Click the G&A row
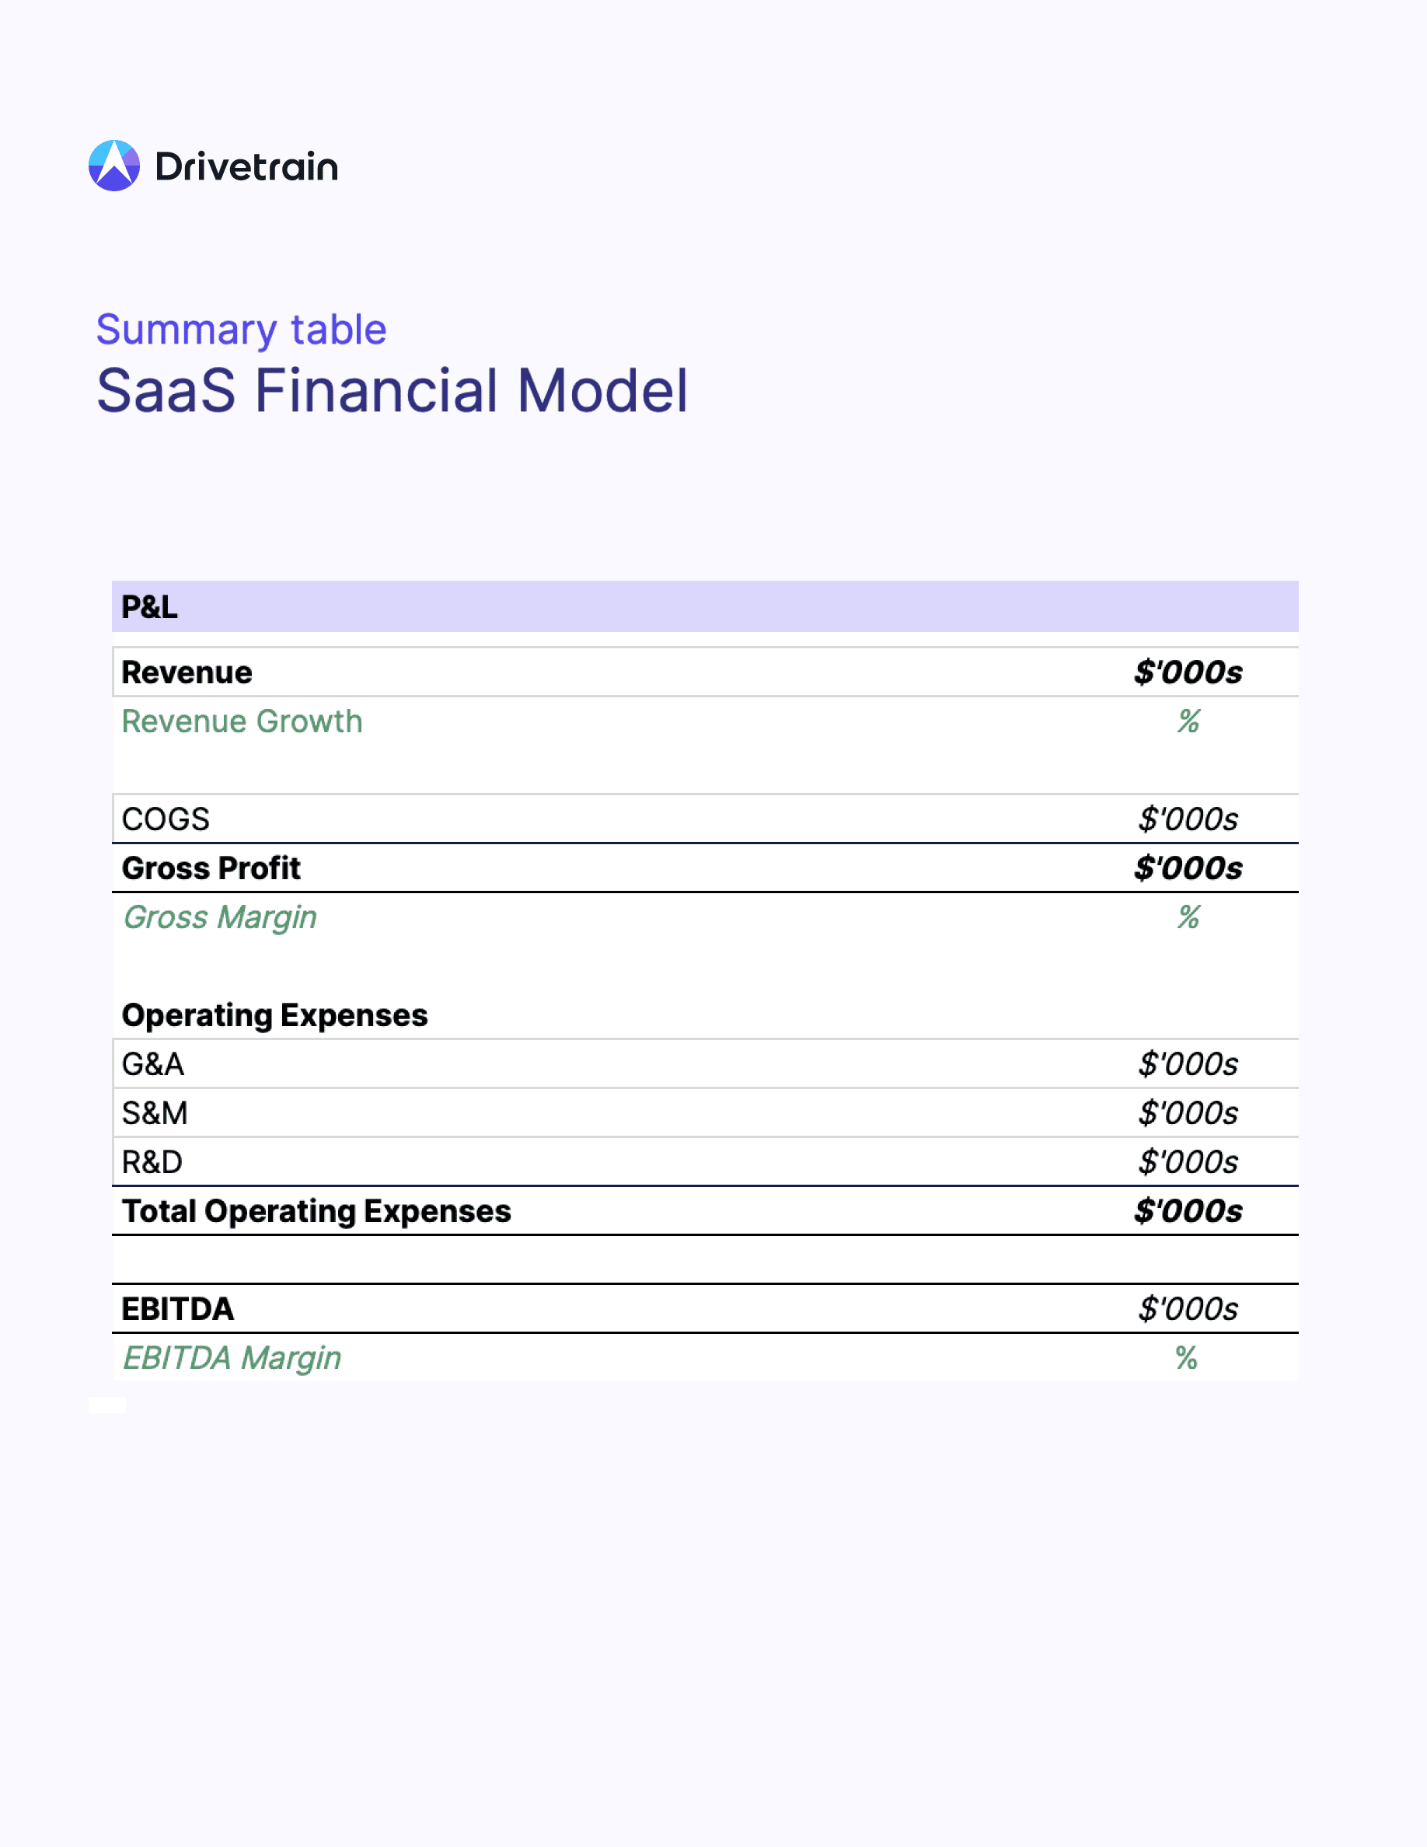 [705, 1064]
